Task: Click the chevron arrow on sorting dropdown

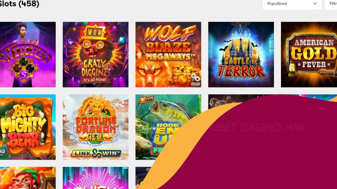Action: pos(315,4)
